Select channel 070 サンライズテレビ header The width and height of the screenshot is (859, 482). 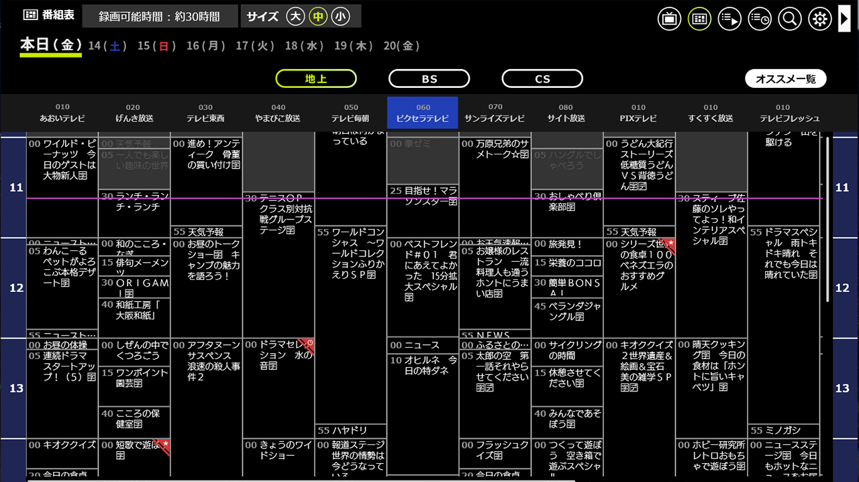(x=495, y=113)
